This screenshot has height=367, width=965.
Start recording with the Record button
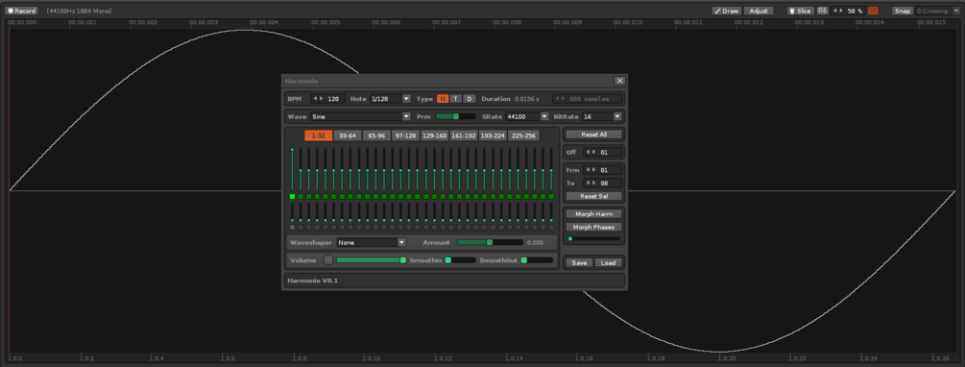(x=22, y=12)
